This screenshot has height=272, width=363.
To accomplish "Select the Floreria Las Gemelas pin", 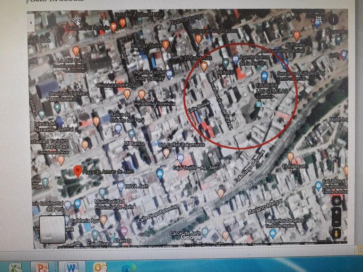I will click(x=264, y=76).
